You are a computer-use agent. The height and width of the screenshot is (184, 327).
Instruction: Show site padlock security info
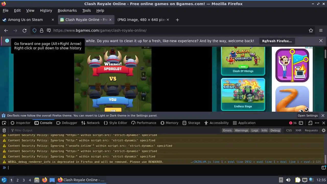[42, 30]
